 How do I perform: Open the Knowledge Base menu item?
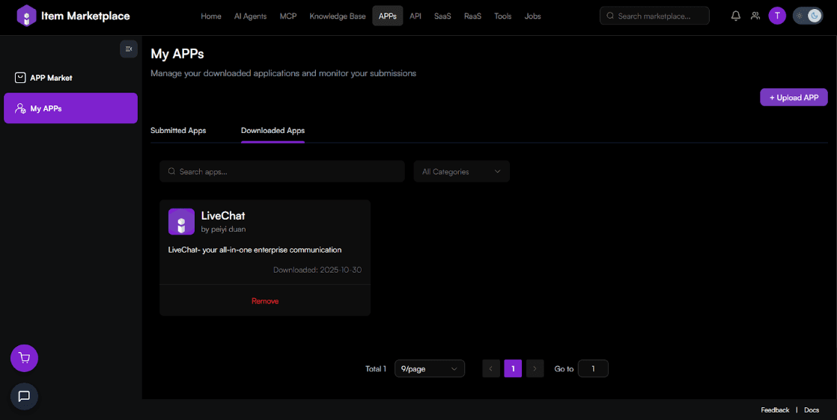(x=338, y=16)
